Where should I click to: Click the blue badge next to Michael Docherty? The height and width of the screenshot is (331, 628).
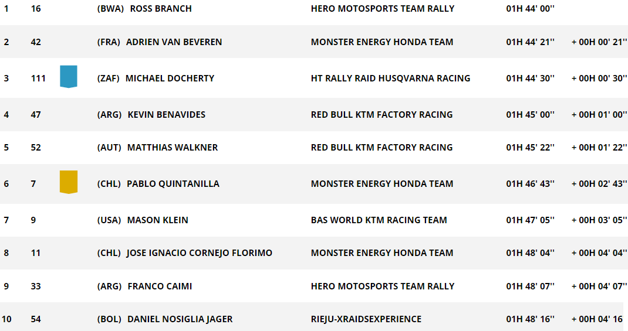[69, 76]
